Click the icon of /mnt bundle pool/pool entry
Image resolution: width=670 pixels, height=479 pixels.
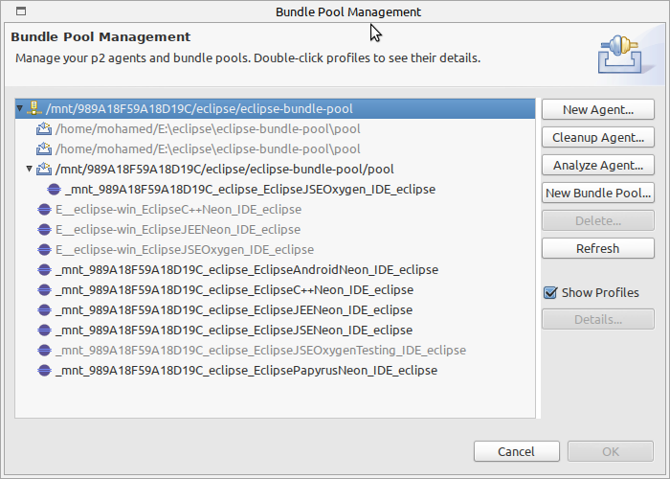coord(44,169)
